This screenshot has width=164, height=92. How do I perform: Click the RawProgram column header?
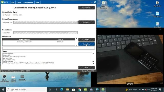[x=24, y=39]
